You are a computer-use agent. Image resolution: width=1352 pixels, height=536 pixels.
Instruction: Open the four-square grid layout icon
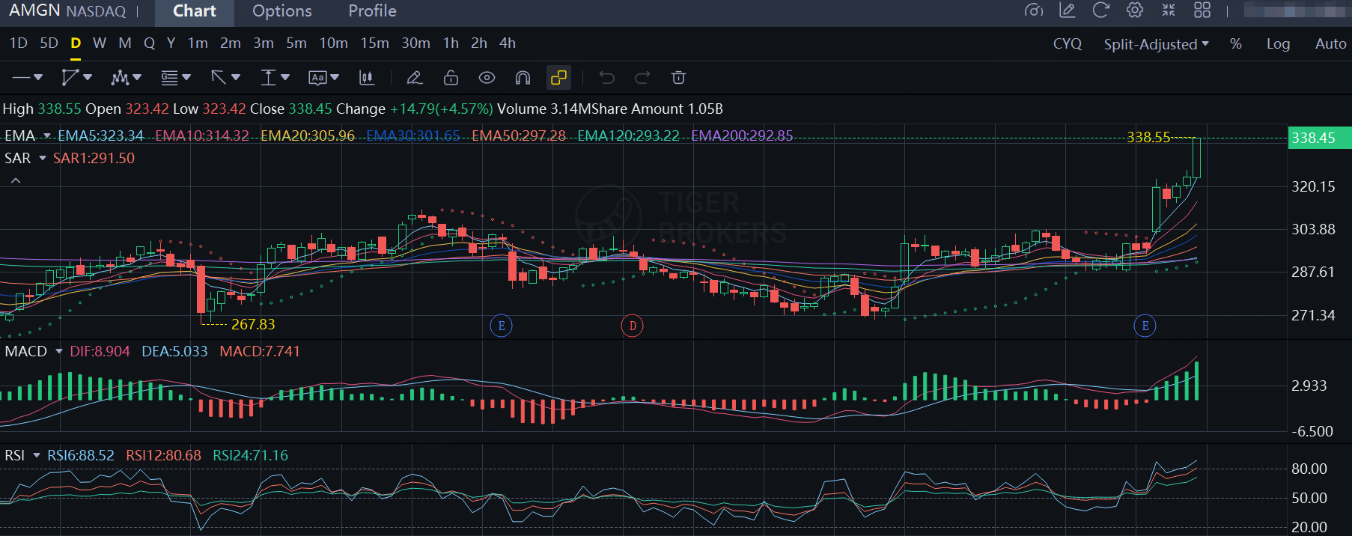(x=1202, y=10)
